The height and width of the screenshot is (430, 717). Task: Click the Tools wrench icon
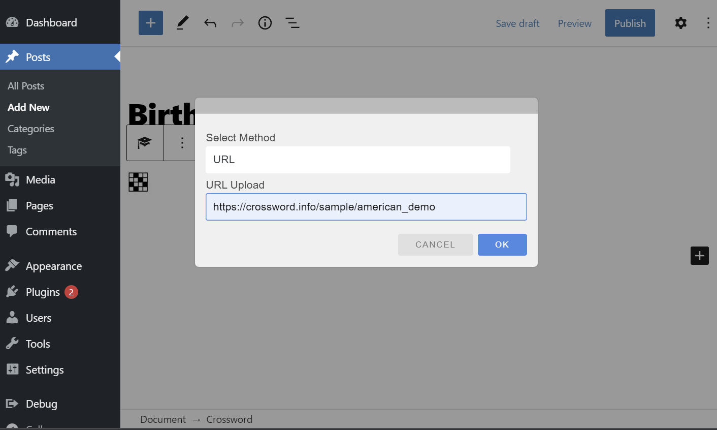12,344
